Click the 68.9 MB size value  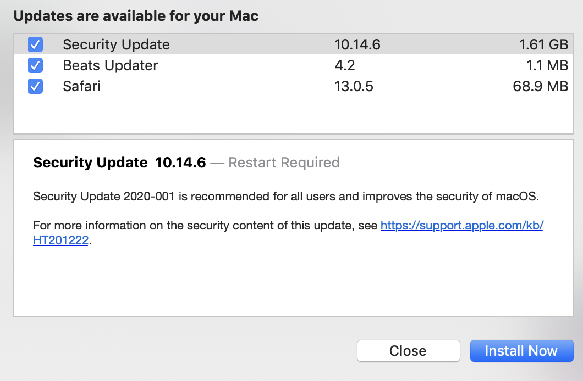[x=540, y=86]
